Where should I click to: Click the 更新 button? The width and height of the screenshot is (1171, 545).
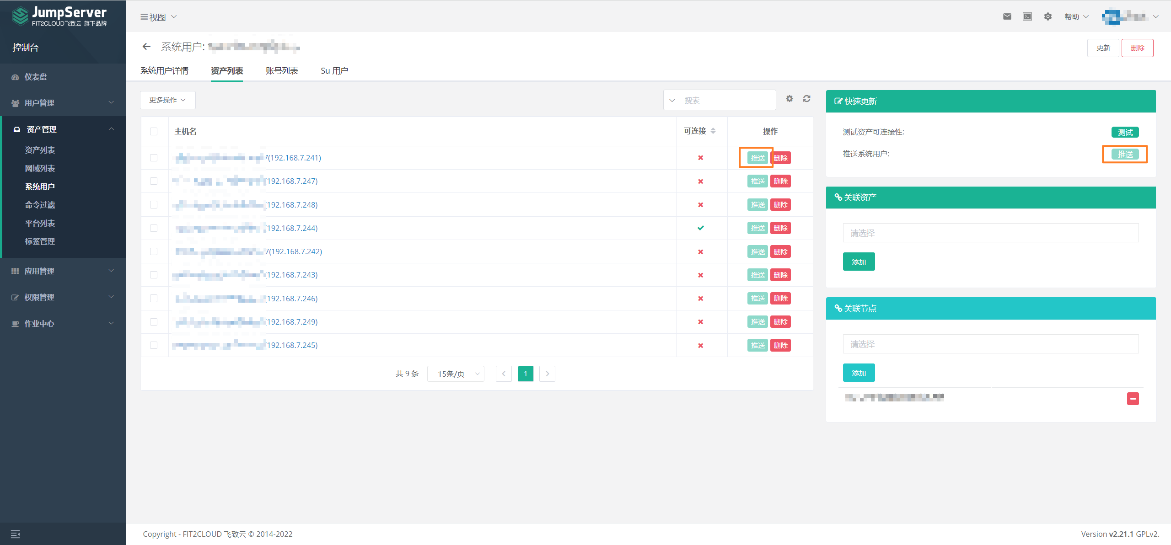(x=1103, y=48)
